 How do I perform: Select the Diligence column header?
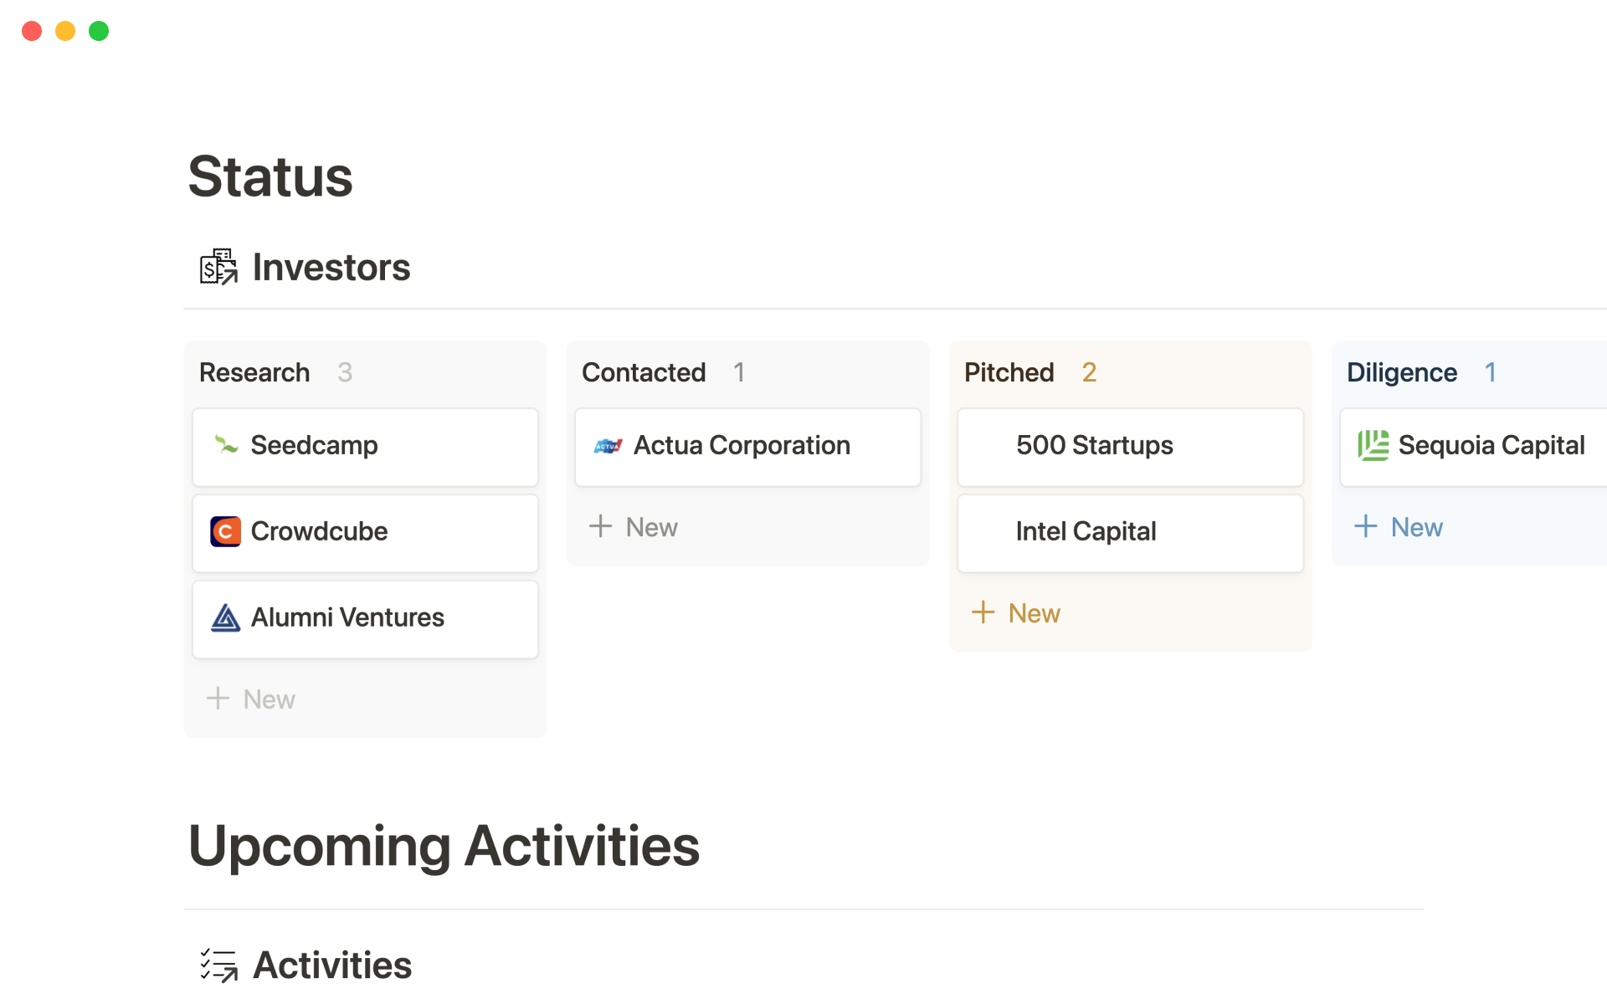tap(1401, 372)
